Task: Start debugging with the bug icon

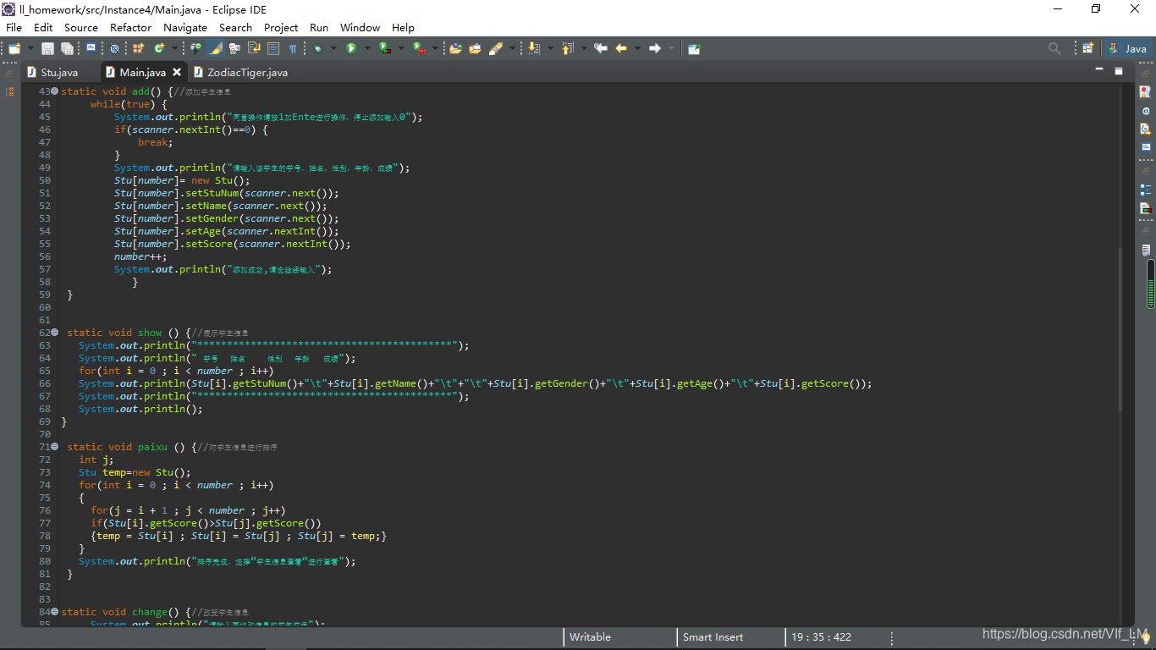Action: (317, 48)
